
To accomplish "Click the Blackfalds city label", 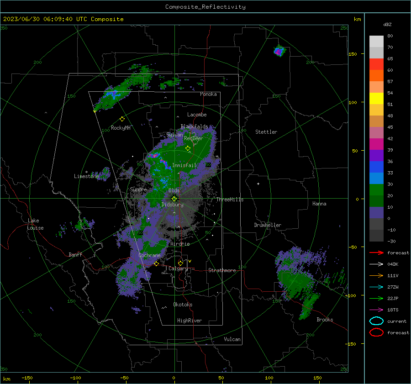I will 194,126.
